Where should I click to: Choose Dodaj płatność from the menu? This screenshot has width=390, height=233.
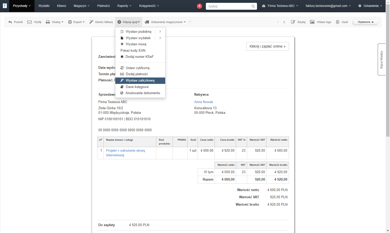140,74
